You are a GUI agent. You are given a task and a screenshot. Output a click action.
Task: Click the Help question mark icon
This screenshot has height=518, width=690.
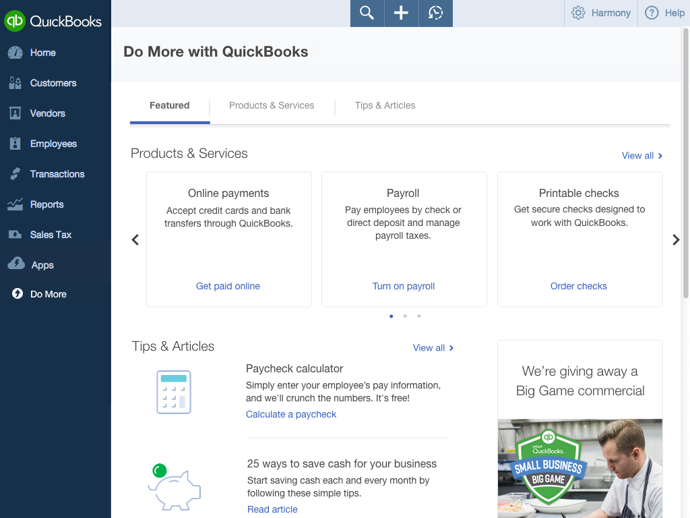652,13
